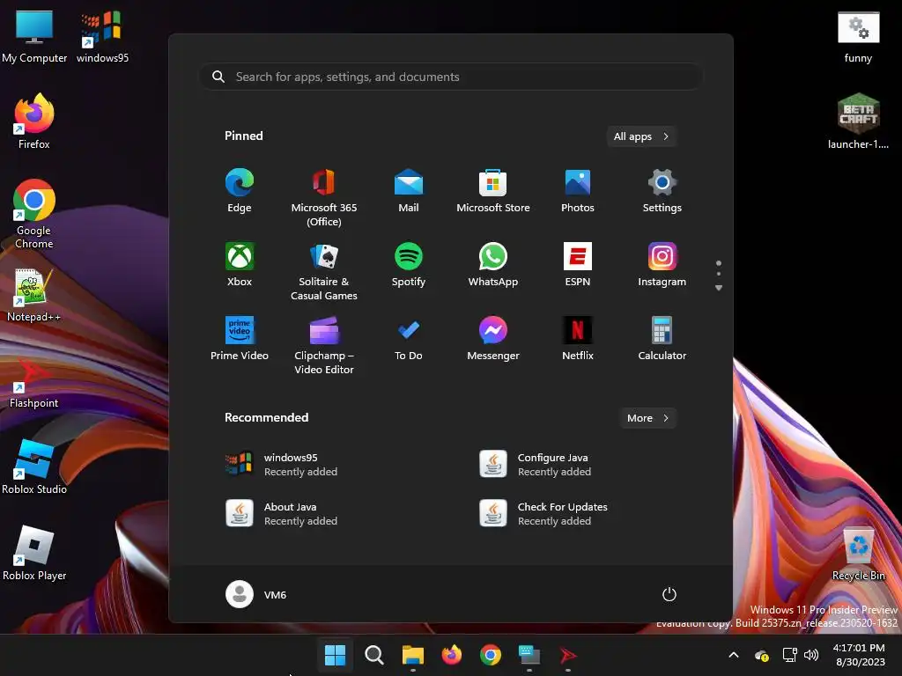Select My Computer desktop icon

pos(34,36)
